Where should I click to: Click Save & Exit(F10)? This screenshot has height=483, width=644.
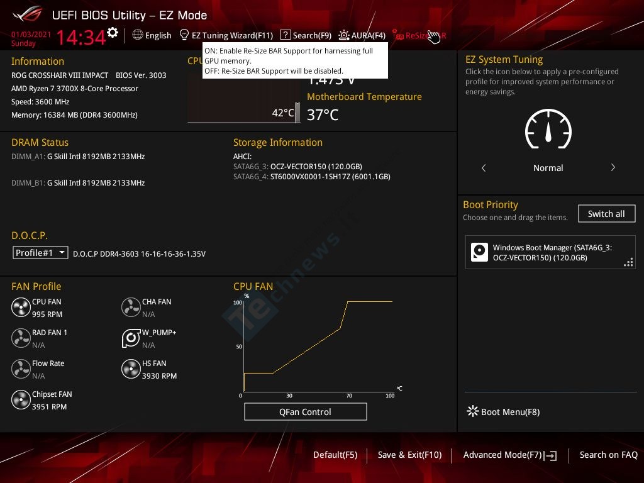(409, 455)
